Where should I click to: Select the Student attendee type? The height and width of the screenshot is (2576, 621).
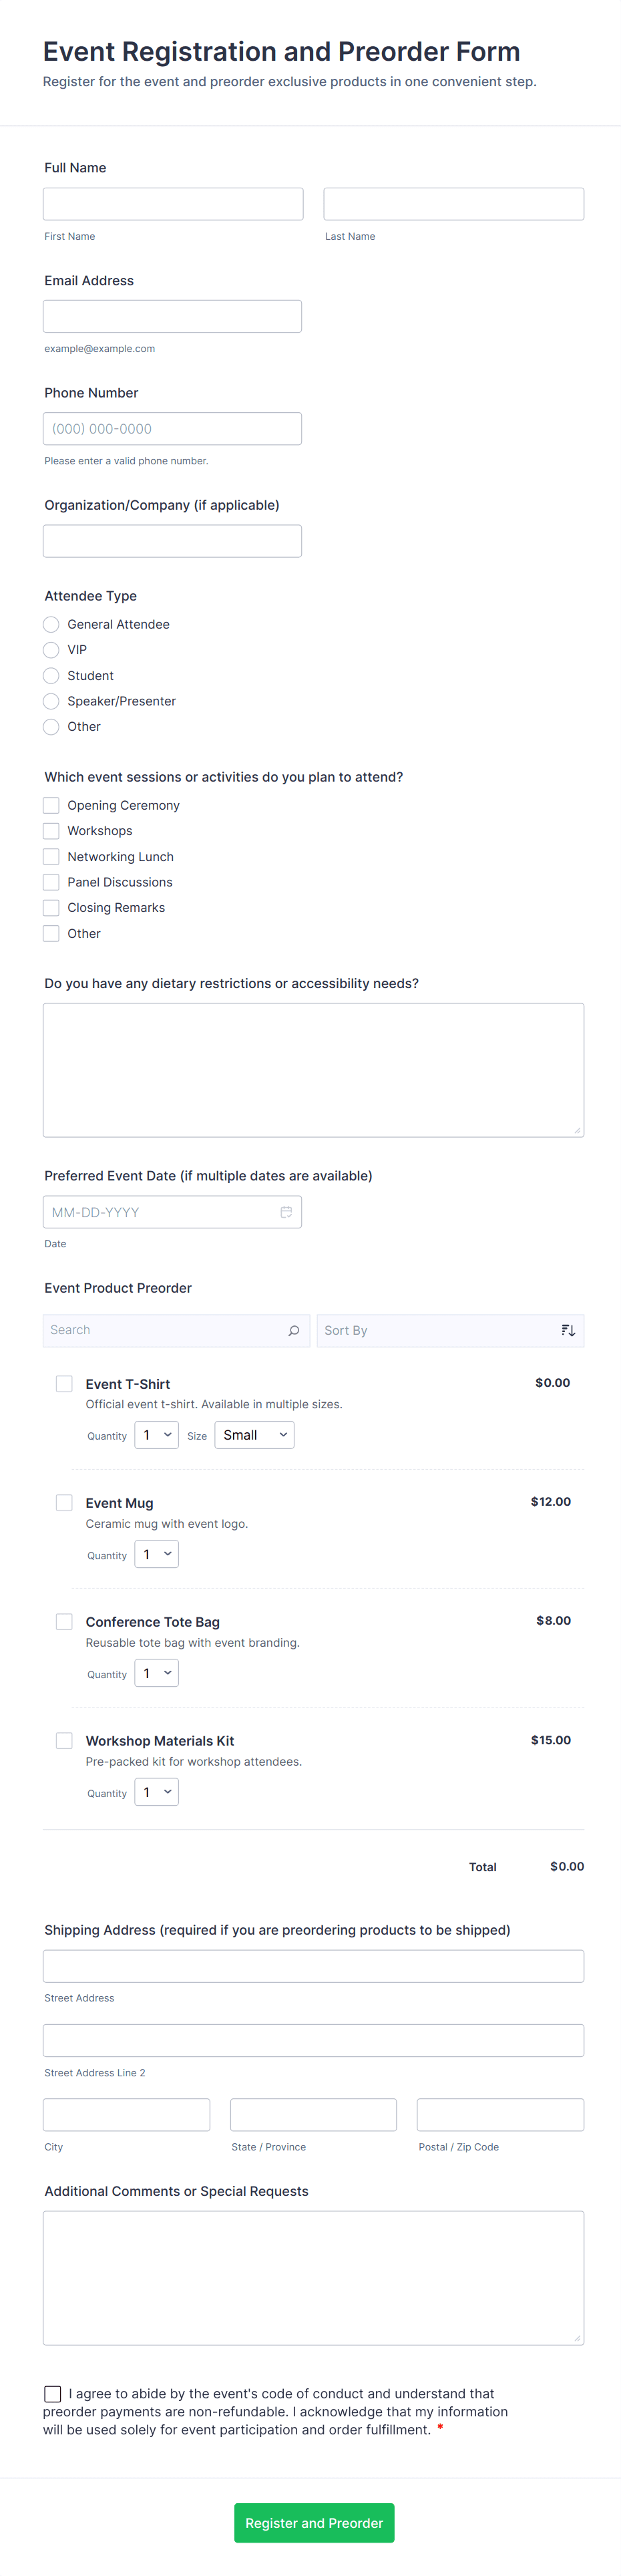click(51, 675)
